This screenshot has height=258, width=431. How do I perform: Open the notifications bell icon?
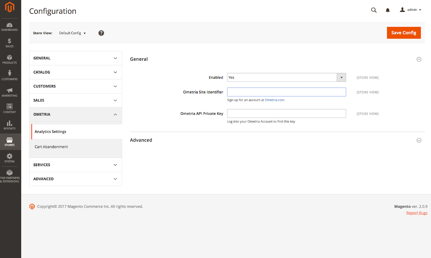[388, 10]
